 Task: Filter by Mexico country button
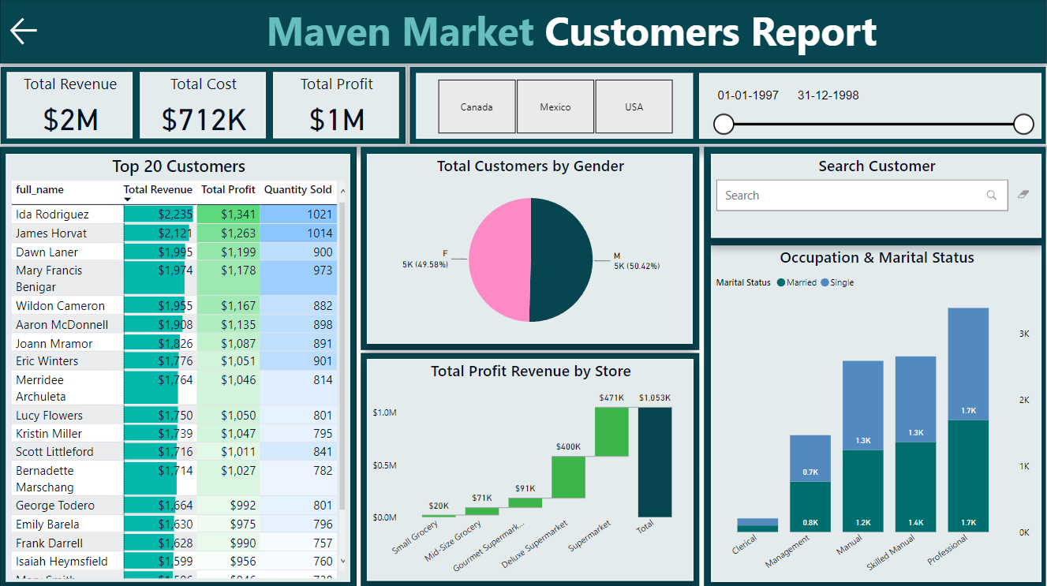click(x=555, y=106)
